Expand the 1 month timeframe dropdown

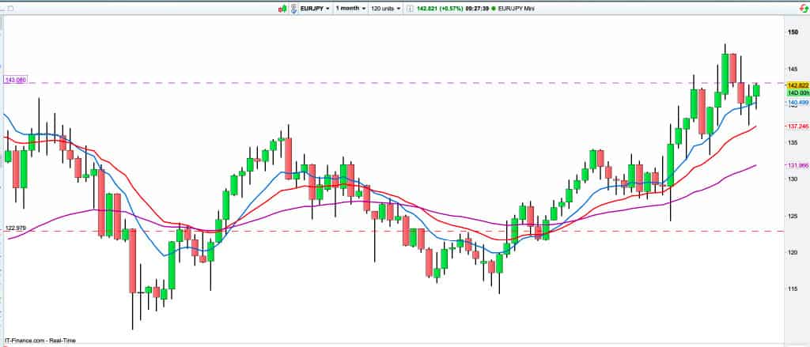(350, 8)
